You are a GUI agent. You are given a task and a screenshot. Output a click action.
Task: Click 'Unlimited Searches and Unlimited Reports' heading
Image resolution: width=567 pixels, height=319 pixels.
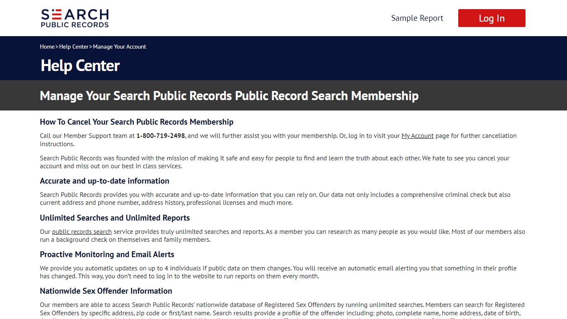(x=115, y=218)
